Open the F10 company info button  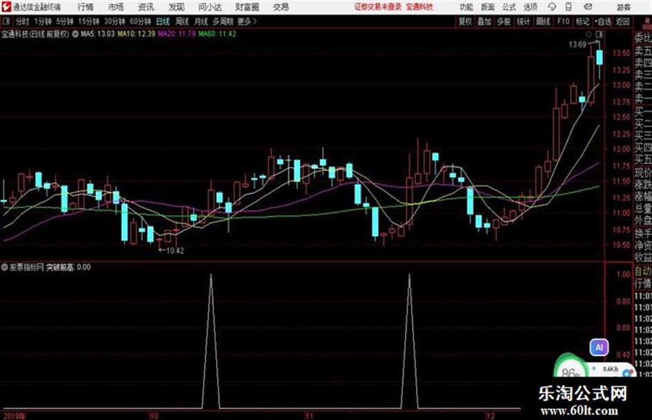coord(564,21)
